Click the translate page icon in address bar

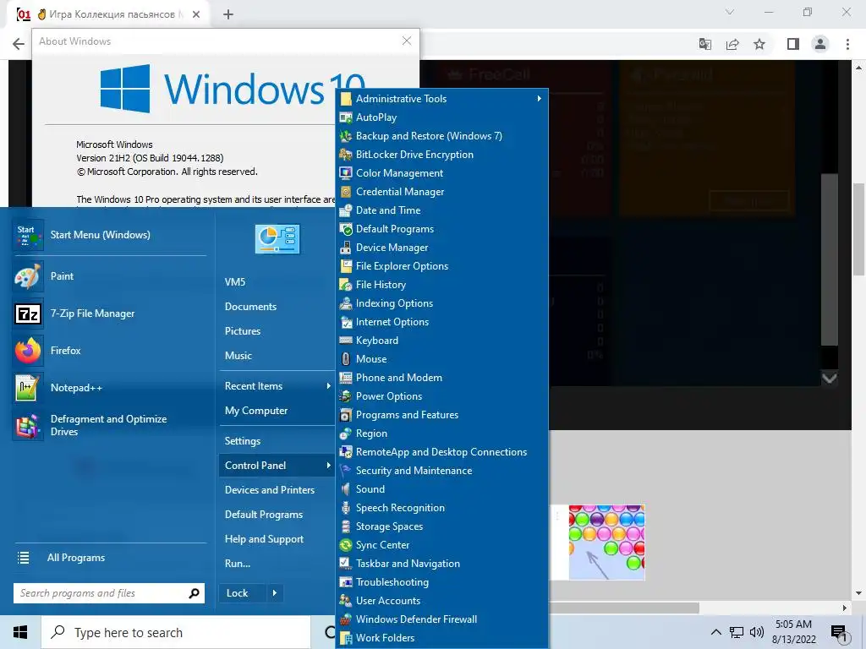point(705,44)
